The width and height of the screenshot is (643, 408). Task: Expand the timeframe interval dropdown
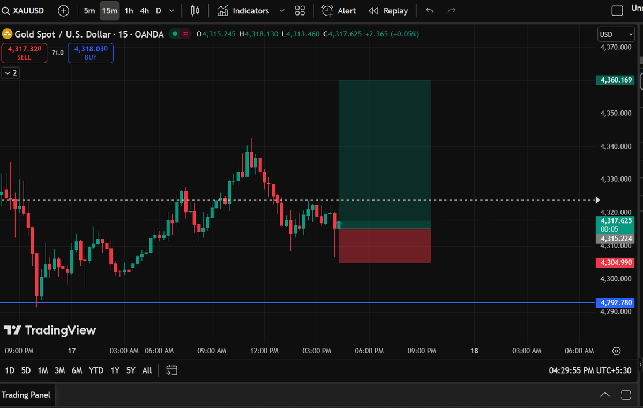click(171, 11)
